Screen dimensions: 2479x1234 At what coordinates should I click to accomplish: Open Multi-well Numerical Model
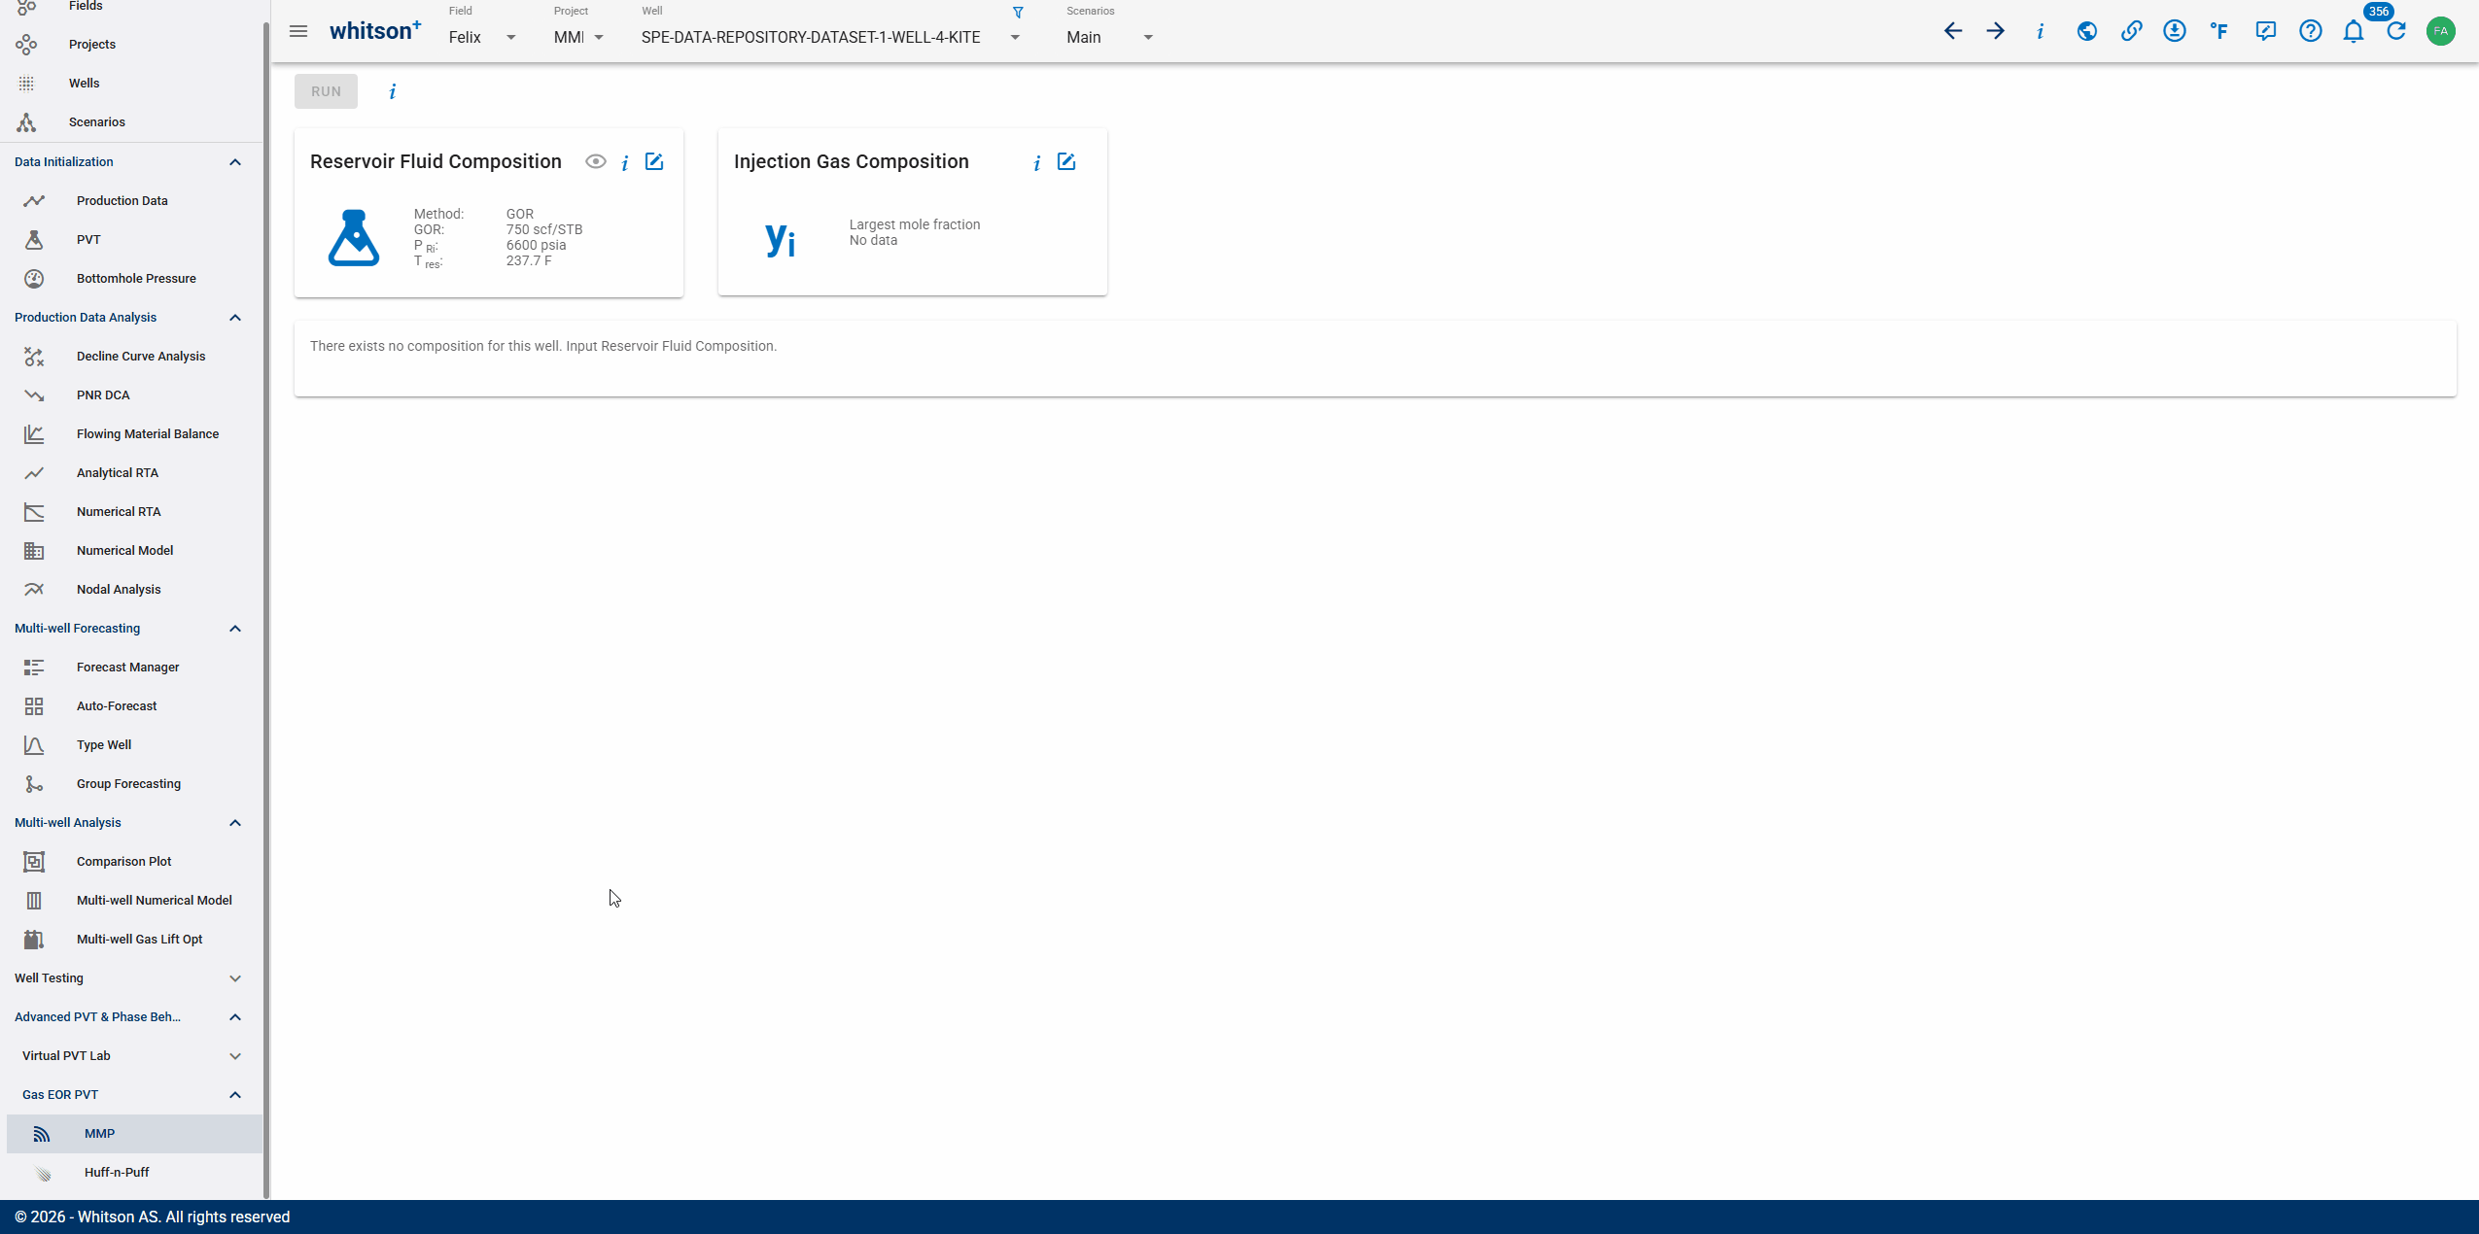[131, 901]
